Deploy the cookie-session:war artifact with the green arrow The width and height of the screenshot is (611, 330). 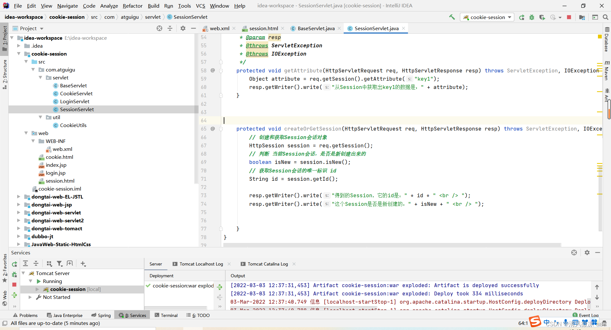220,287
